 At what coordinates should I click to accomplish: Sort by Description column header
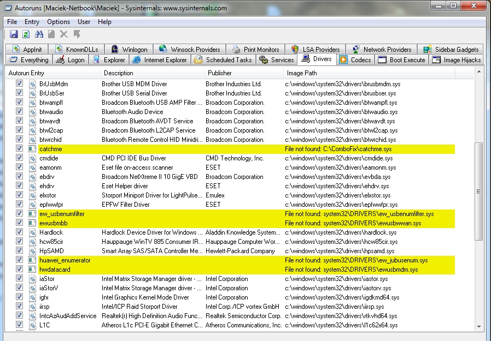[x=152, y=73]
